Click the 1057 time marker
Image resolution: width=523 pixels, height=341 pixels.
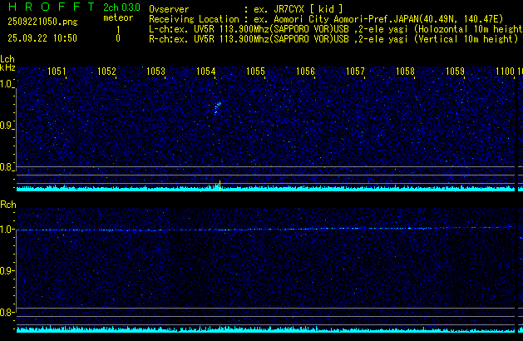355,72
